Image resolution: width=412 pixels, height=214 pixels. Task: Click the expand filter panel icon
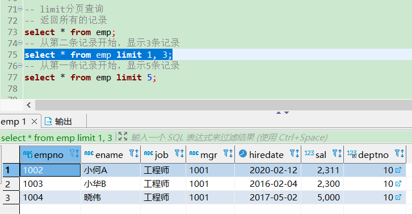[x=123, y=136]
